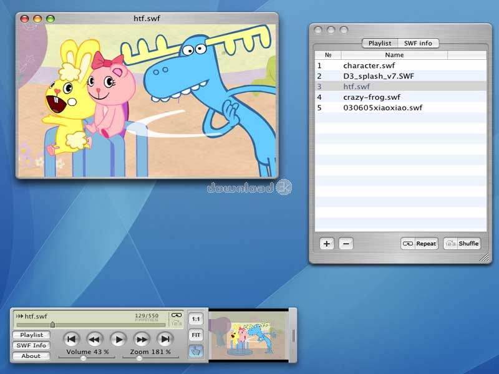Adjust the Zoom slider knob
The height and width of the screenshot is (374, 499).
(139, 358)
